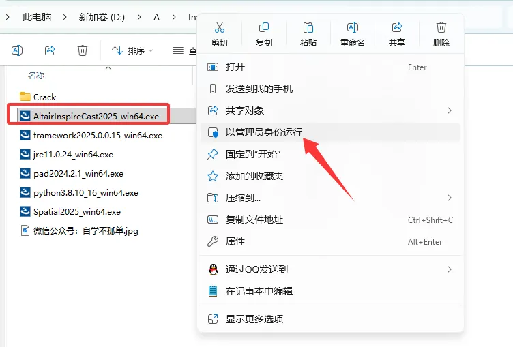The height and width of the screenshot is (347, 513).
Task: Select python3.8.10_16_win64.exe file name
Action: pos(86,193)
